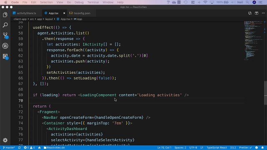Image resolution: width=267 pixels, height=150 pixels.
Task: Click Reactivities.sln in status bar
Action: tap(54, 147)
